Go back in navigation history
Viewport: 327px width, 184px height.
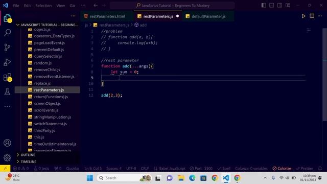pyautogui.click(x=96, y=6)
